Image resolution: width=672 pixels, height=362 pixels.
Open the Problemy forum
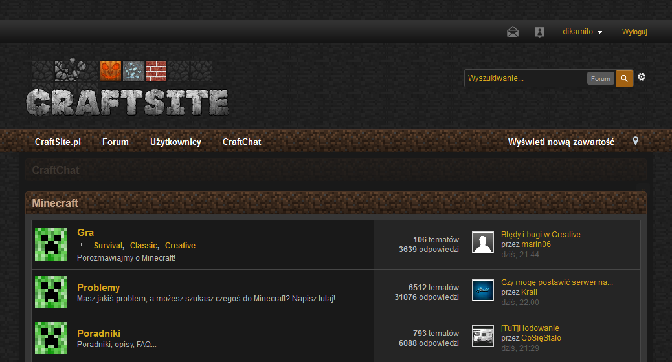[98, 288]
